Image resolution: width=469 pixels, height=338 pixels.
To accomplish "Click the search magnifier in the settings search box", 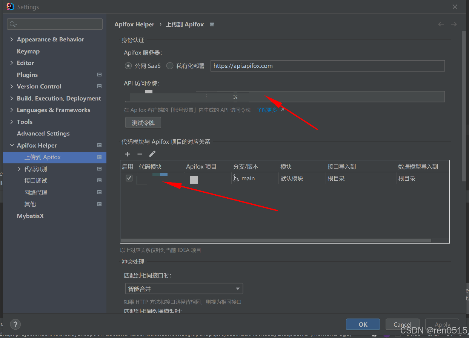I will 13,24.
